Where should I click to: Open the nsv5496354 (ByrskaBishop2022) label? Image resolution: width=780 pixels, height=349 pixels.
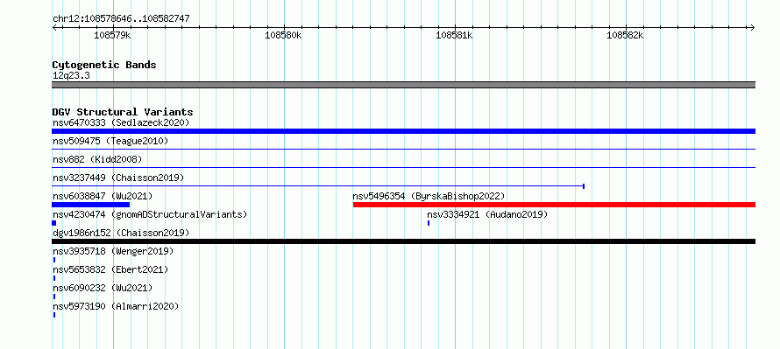(429, 196)
